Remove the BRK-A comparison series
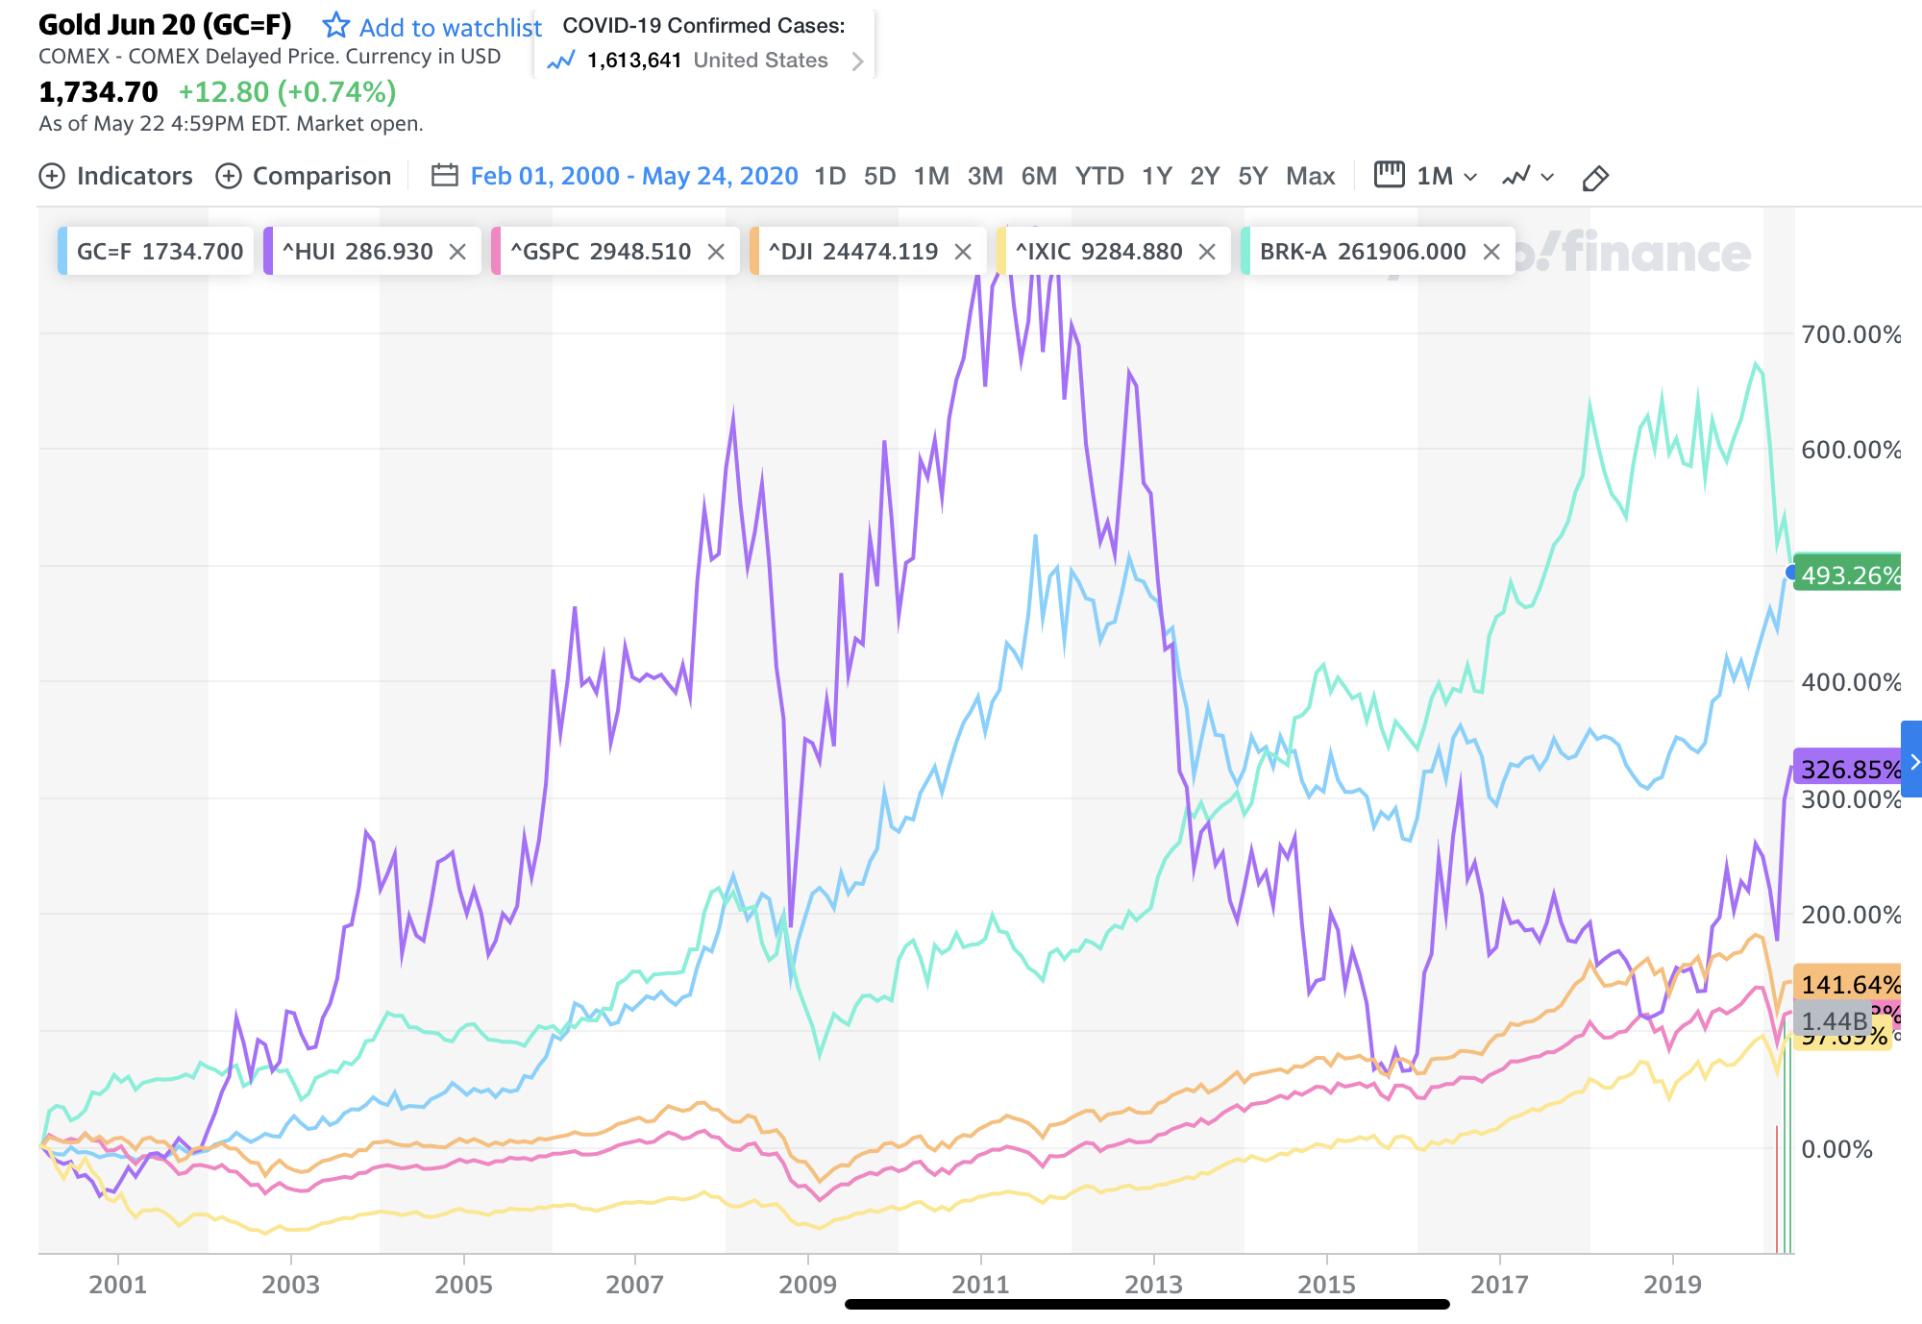Screen dimensions: 1922x1324 click(x=1491, y=252)
